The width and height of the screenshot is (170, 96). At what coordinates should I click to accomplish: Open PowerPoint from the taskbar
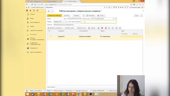[56, 94]
